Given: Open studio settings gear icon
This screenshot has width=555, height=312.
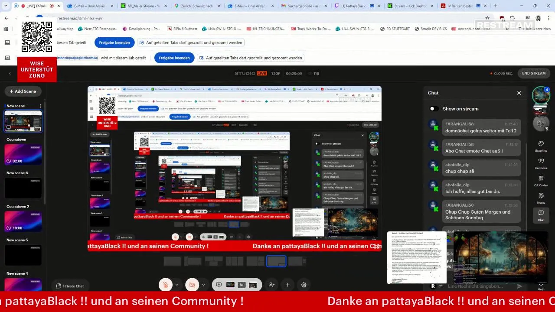Looking at the screenshot, I should pyautogui.click(x=304, y=285).
